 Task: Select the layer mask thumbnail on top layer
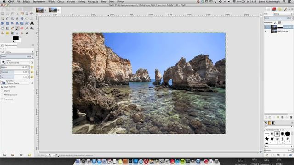[x=280, y=27]
